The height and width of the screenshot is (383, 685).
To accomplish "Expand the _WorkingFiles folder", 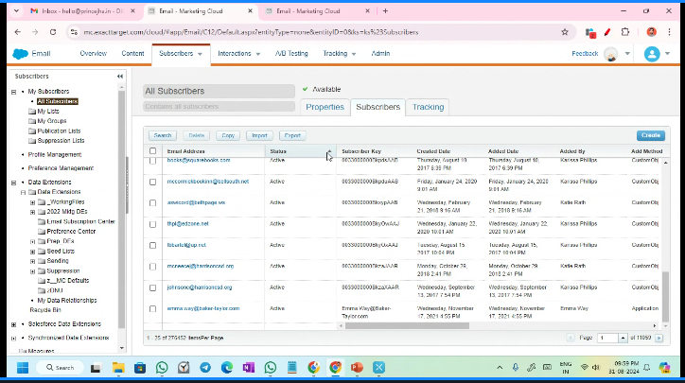I will 32,202.
